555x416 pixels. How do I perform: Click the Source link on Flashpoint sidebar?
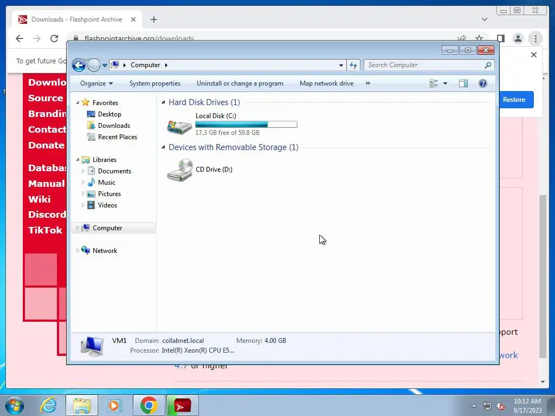(x=46, y=98)
